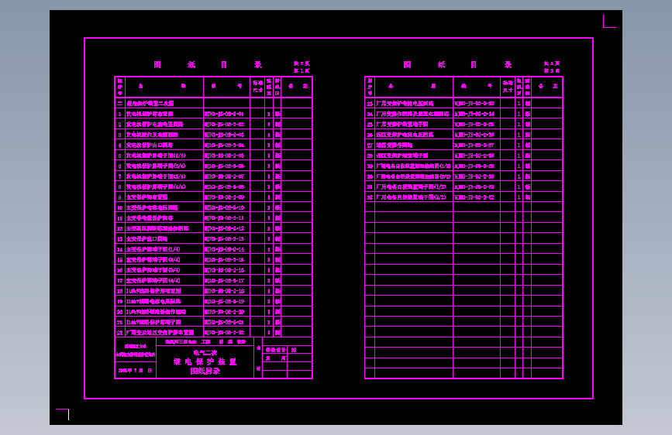
Task: Click row 25 name 厂用变保护装置端子图
Action: pyautogui.click(x=402, y=124)
